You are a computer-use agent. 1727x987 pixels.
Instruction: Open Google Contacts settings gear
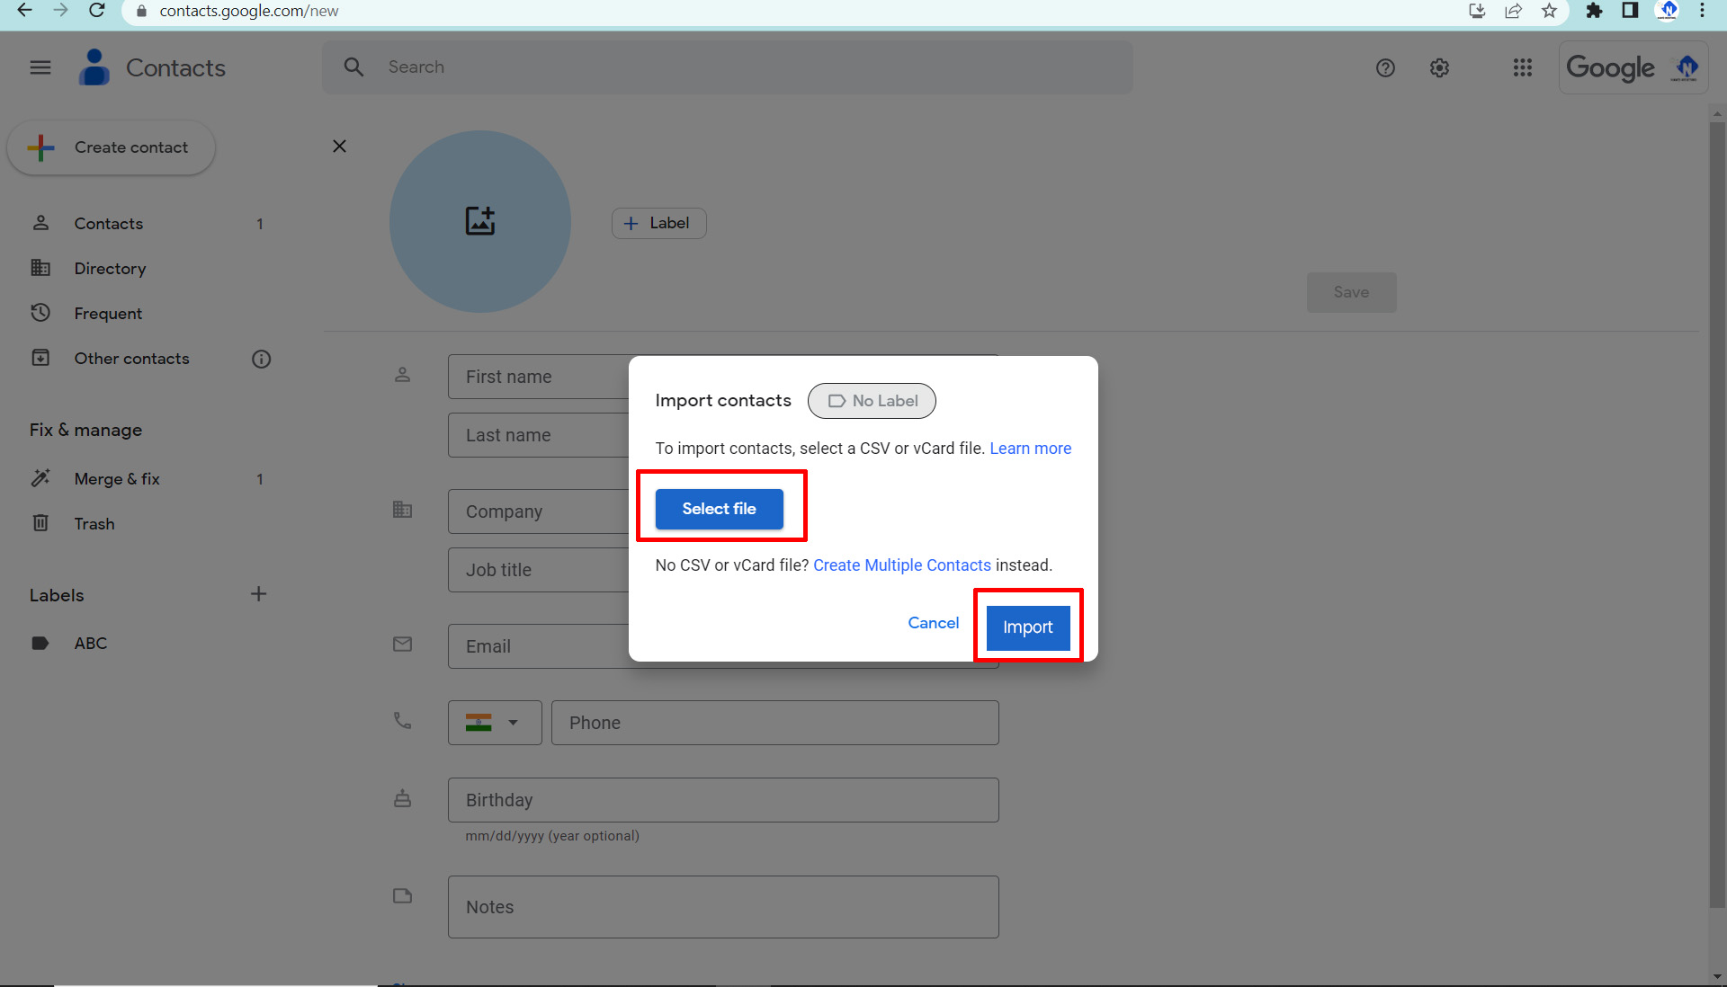(1438, 67)
